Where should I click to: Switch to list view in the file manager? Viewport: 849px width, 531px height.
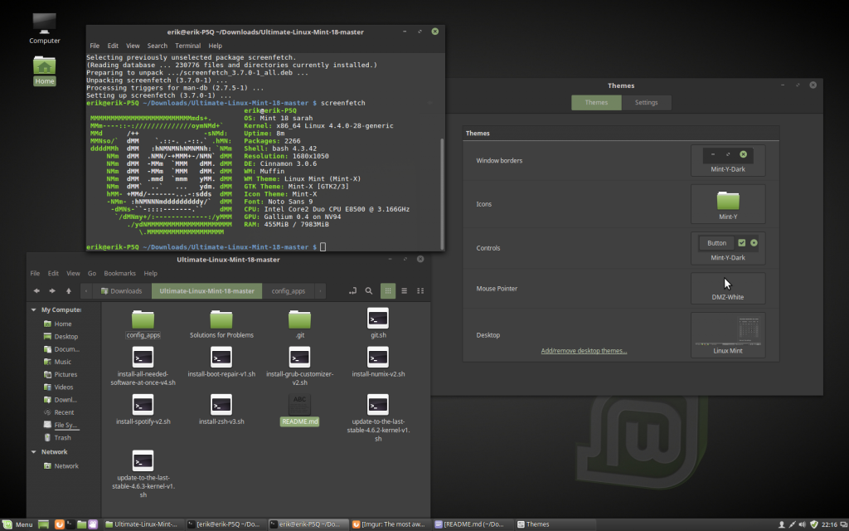tap(404, 290)
